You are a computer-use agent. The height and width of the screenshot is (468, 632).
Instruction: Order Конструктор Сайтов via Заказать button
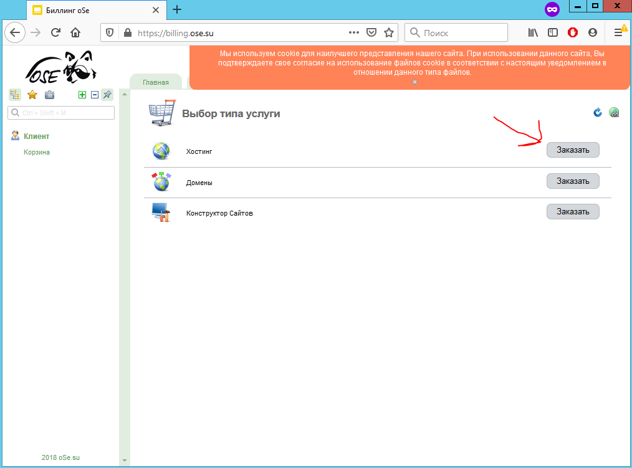(x=573, y=212)
